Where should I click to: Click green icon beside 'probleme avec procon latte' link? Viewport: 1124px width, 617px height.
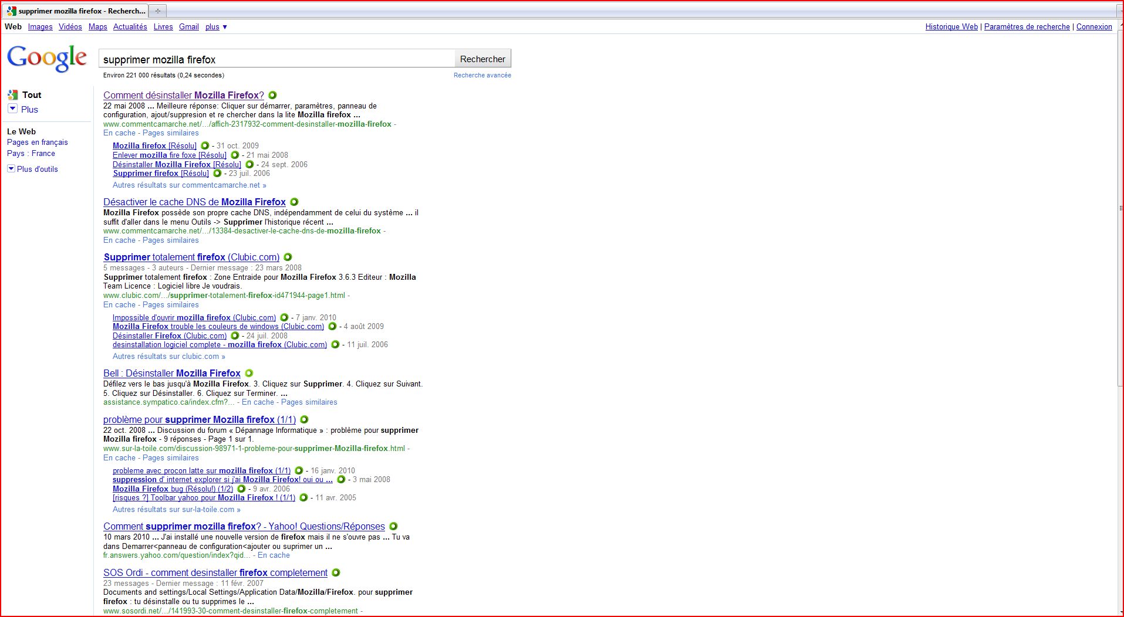(x=299, y=470)
